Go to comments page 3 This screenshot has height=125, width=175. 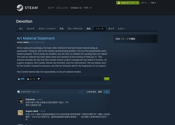90,92
